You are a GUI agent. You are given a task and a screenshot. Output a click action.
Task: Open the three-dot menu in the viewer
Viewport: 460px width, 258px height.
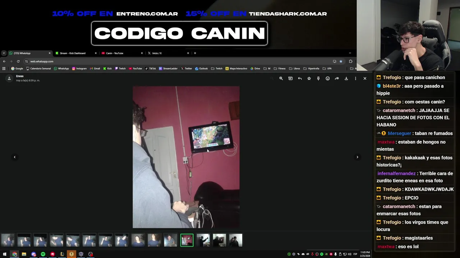pos(355,78)
